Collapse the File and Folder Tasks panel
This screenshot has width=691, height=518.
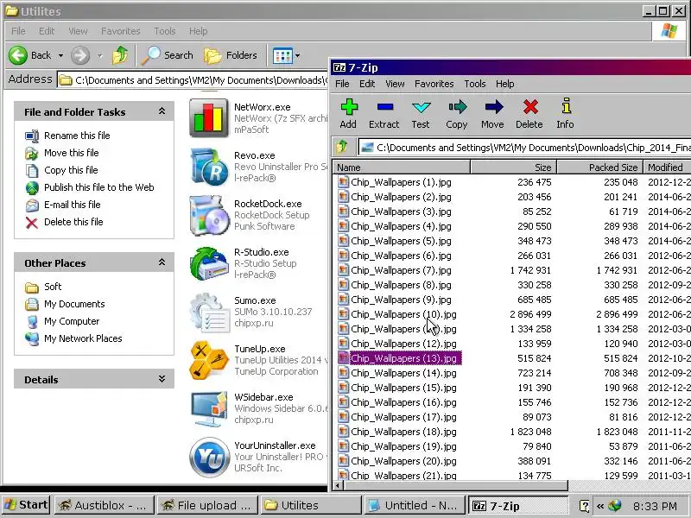coord(162,111)
